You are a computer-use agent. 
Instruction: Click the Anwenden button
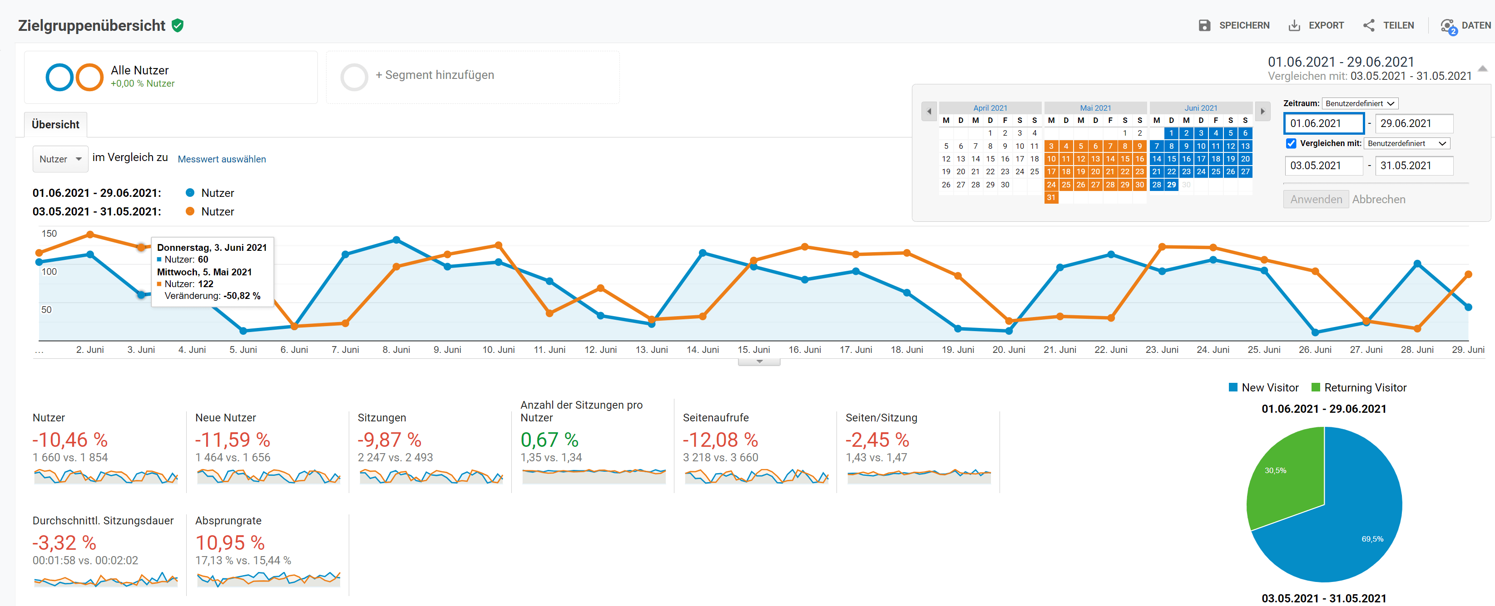(1316, 199)
